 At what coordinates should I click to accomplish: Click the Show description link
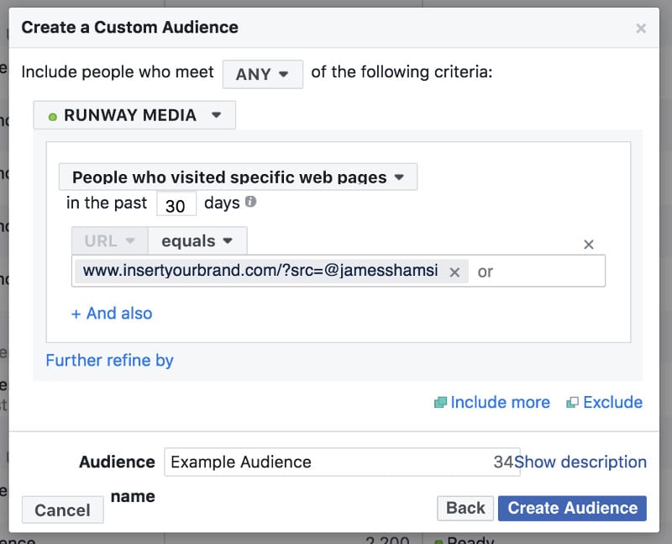[x=580, y=462]
